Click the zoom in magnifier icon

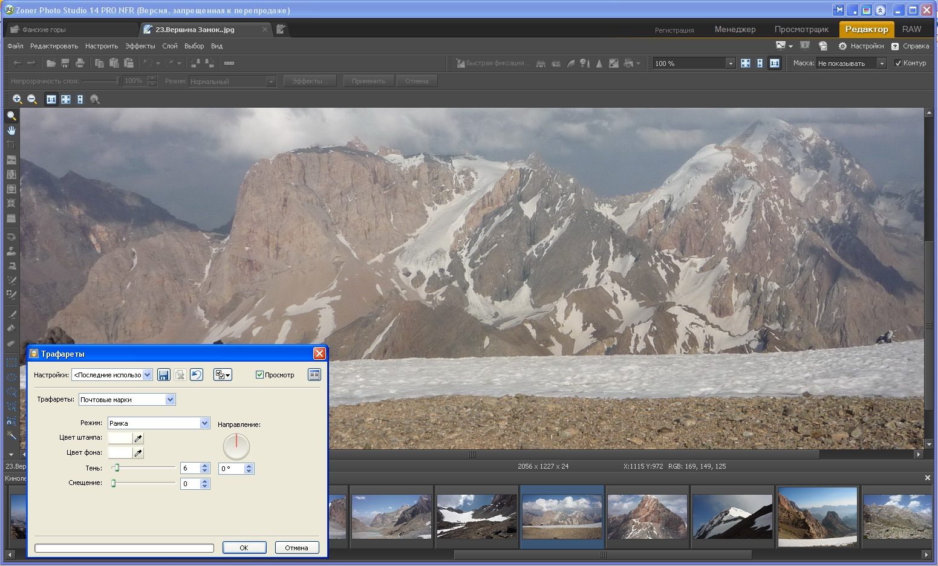18,99
